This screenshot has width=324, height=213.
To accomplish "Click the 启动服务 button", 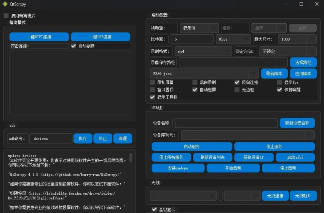I will pyautogui.click(x=192, y=146).
